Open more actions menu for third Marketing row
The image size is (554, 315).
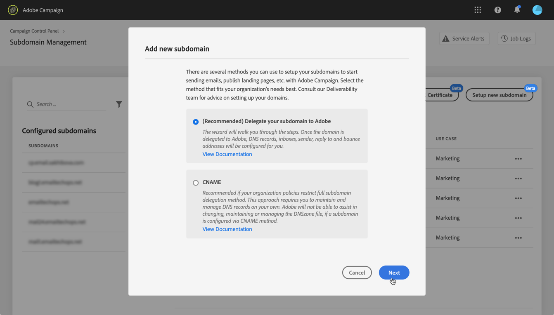518,198
